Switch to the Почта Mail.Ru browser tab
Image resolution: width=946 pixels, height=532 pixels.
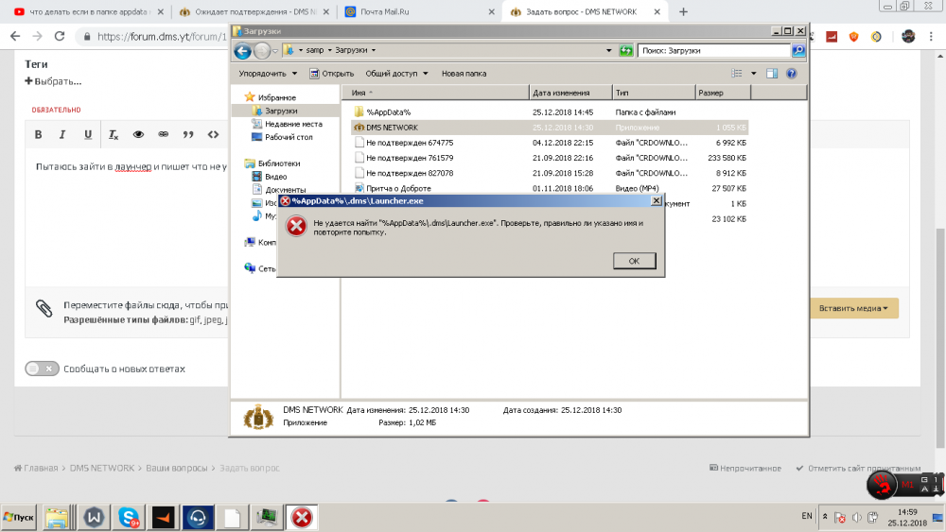[x=416, y=12]
